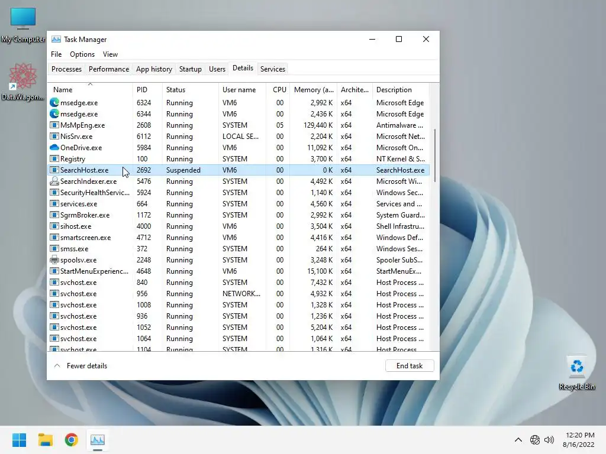Sort by the Memory column header
The image size is (606, 454).
coord(314,90)
